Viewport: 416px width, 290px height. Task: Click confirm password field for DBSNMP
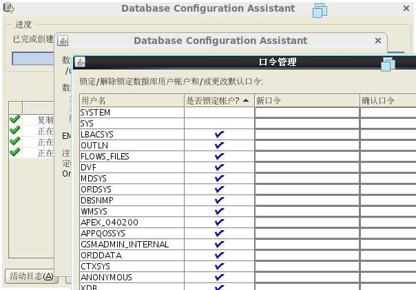coord(388,200)
